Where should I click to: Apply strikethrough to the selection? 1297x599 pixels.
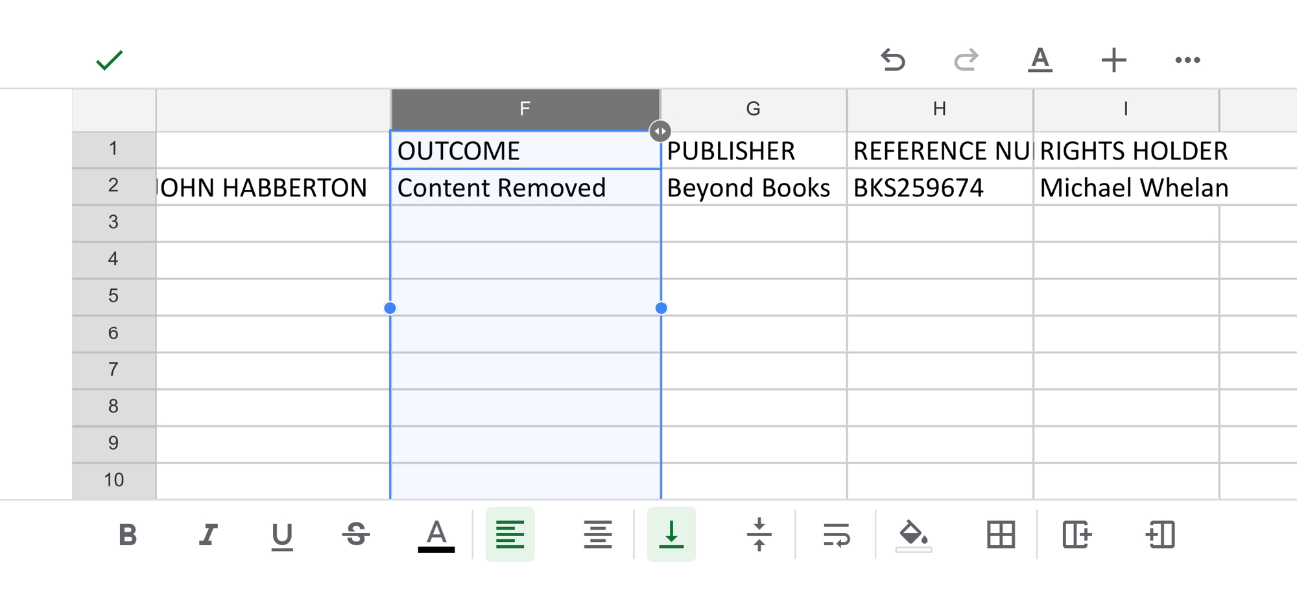[356, 535]
